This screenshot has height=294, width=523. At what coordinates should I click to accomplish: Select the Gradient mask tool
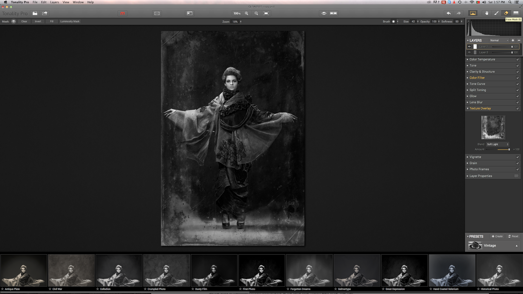516,13
